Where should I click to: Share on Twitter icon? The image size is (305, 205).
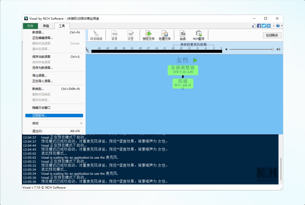[264, 26]
